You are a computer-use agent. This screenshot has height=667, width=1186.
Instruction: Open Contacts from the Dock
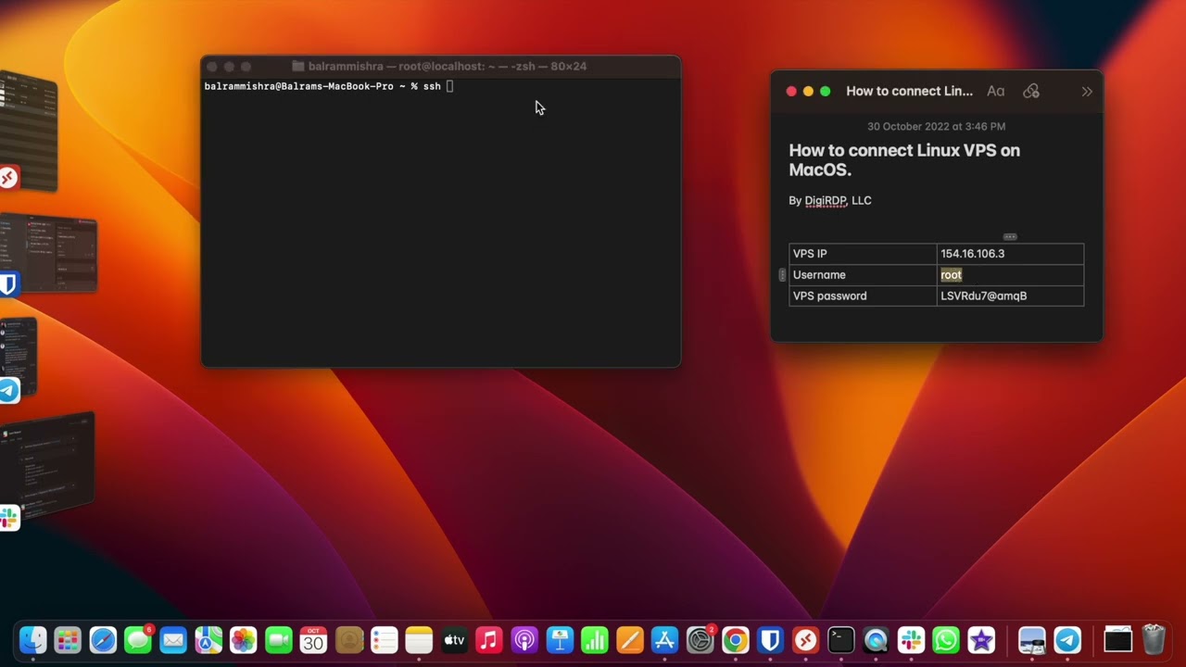pyautogui.click(x=349, y=640)
